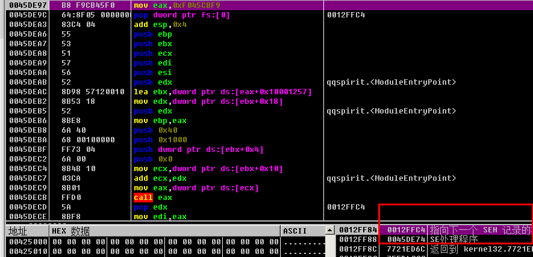Click the 'push ebp' instruction

(153, 34)
